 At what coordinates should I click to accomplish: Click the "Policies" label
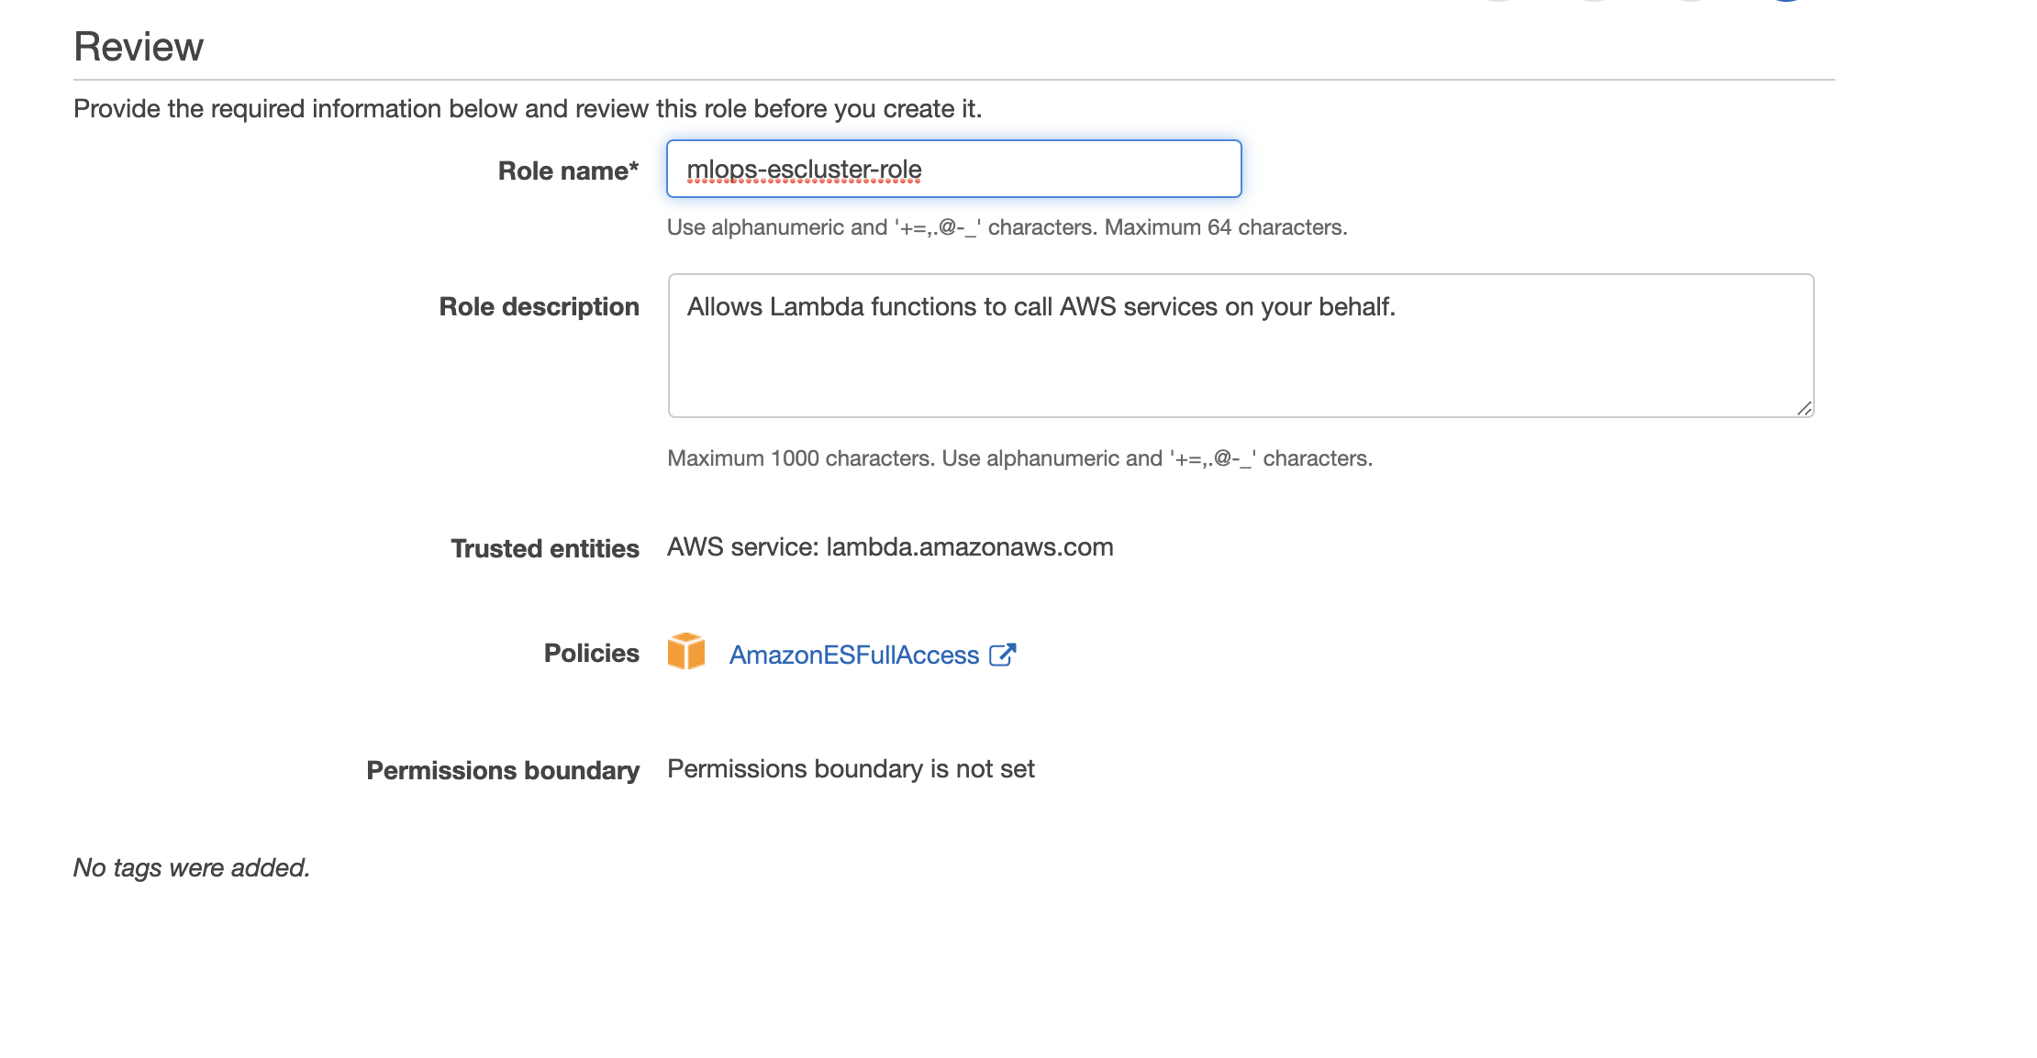(591, 653)
